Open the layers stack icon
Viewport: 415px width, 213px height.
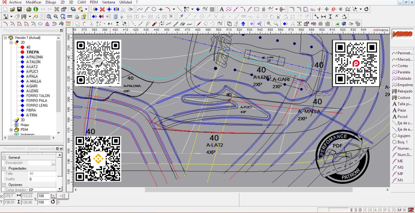coord(73,9)
